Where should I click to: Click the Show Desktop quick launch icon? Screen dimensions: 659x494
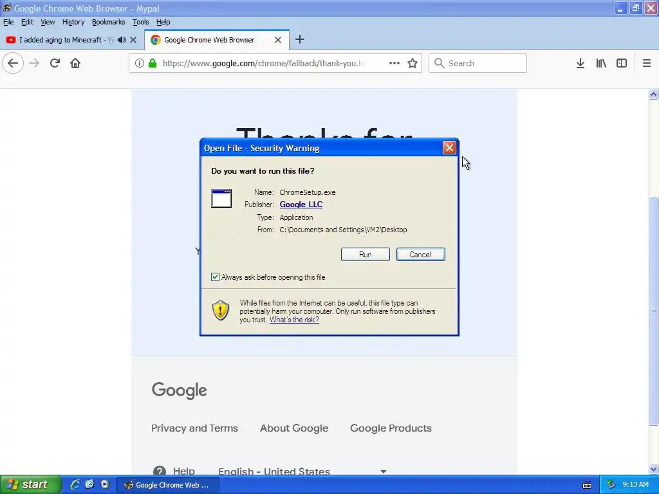89,484
